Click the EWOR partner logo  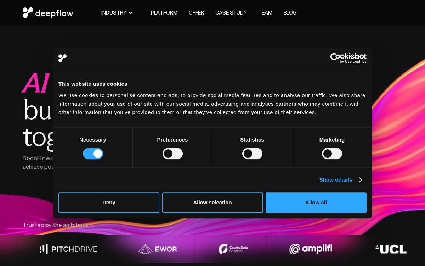click(158, 249)
